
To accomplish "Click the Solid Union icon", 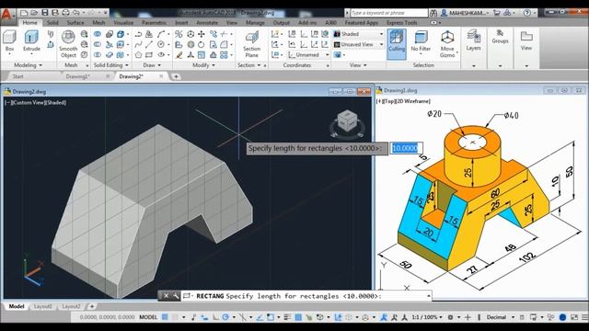I will [x=98, y=34].
